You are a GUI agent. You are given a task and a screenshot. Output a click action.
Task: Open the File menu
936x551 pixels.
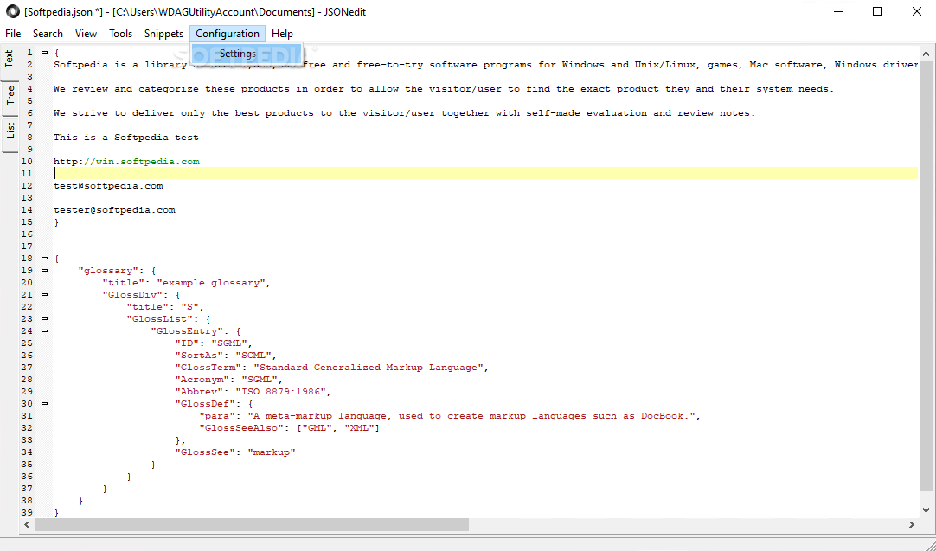(12, 34)
